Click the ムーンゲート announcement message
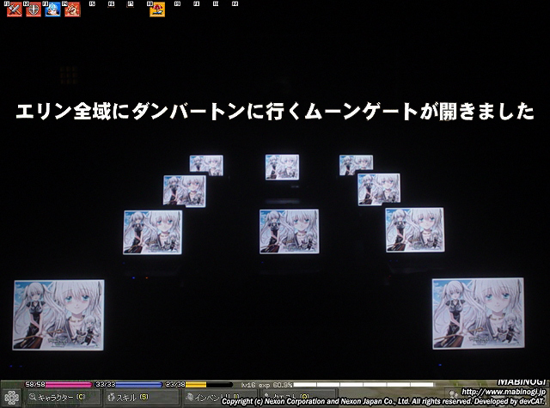 pos(275,112)
